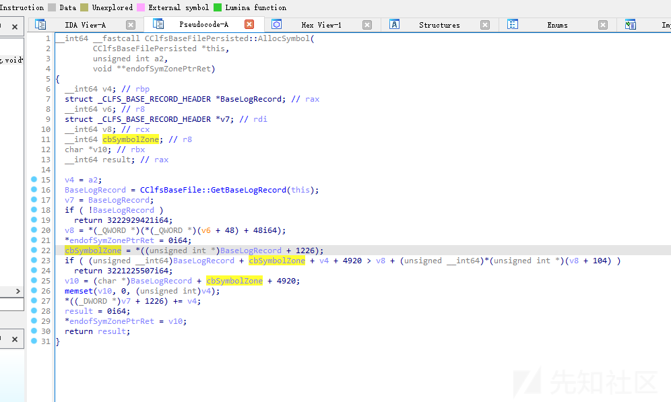
Task: Click the Structures tab icon
Action: pos(395,25)
